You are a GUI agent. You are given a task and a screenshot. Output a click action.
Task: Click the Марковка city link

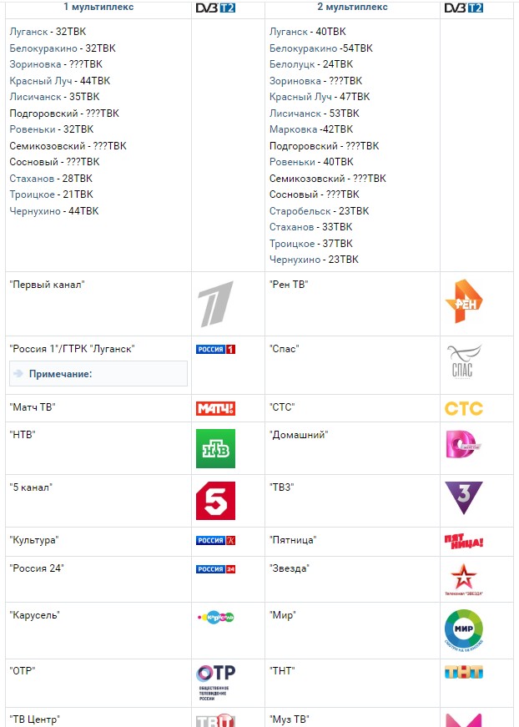294,129
